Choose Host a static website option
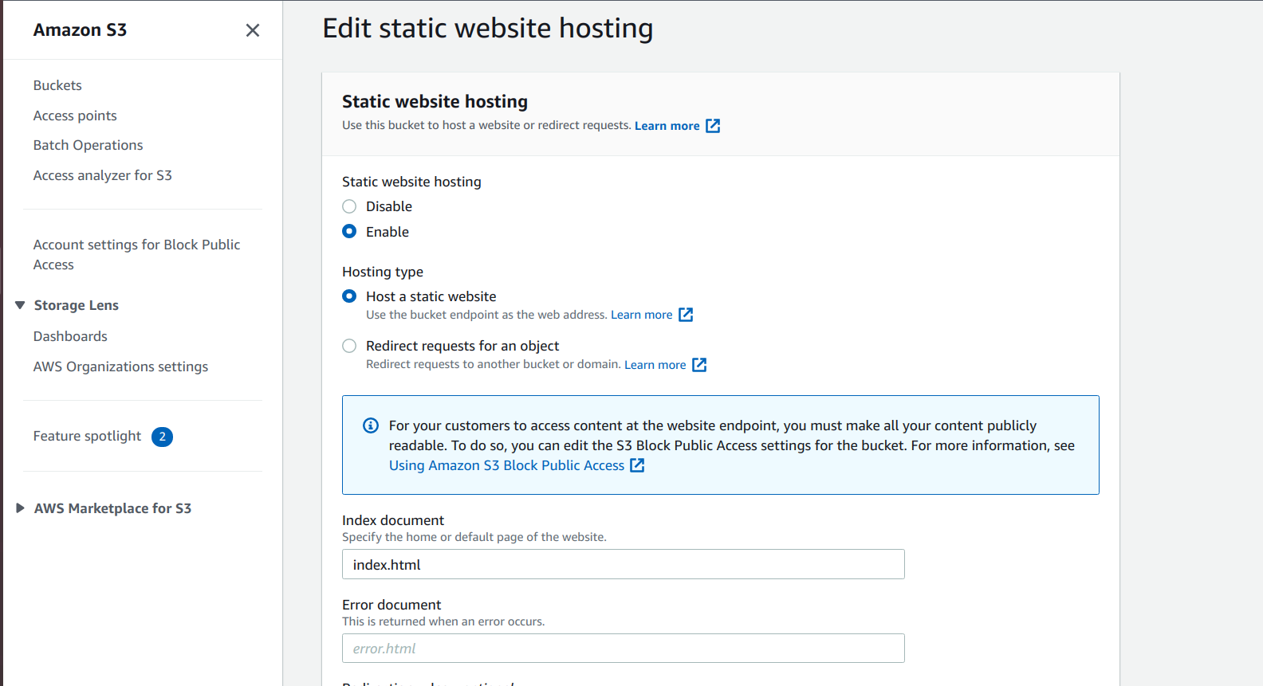Viewport: 1263px width, 686px height. 349,296
